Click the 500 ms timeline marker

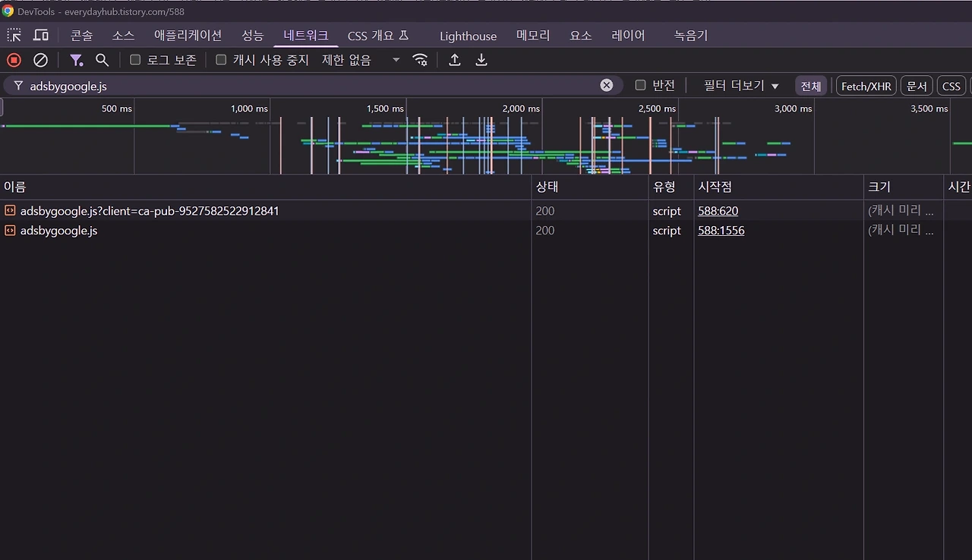[117, 109]
